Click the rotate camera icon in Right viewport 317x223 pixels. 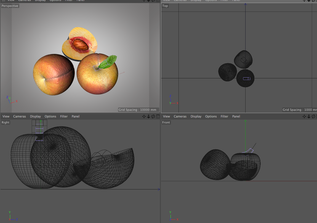click(x=153, y=117)
